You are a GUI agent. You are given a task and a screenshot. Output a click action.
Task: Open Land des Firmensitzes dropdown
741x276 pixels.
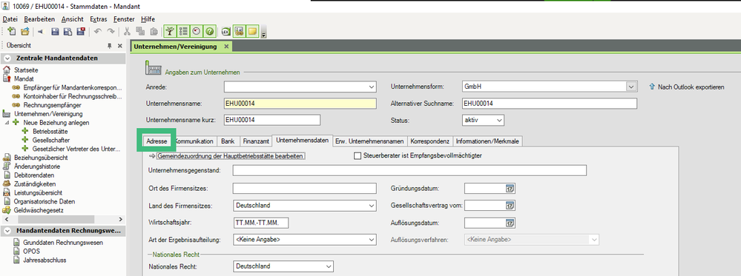[371, 206]
